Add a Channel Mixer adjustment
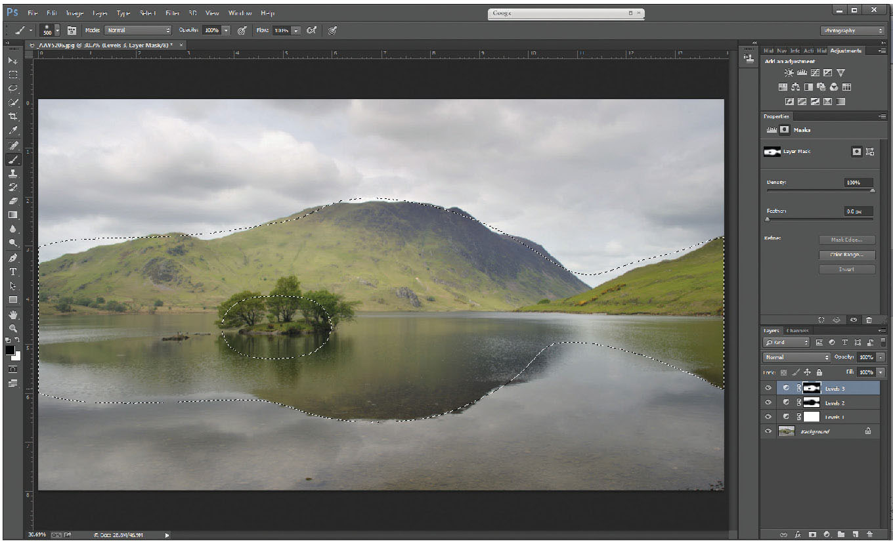Screen dimensions: 893x541 [833, 87]
